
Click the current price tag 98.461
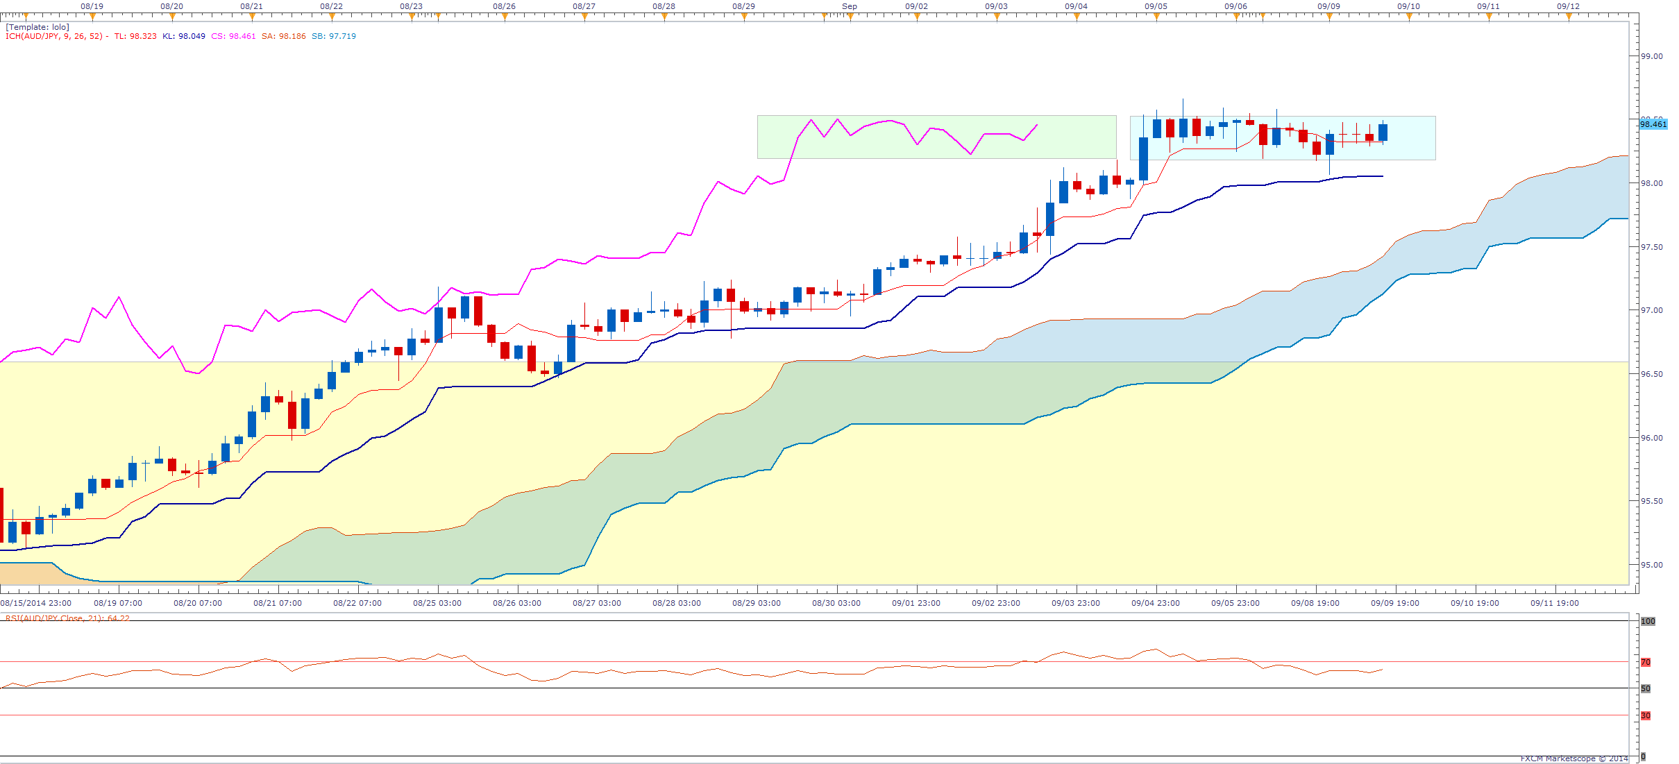pyautogui.click(x=1653, y=124)
